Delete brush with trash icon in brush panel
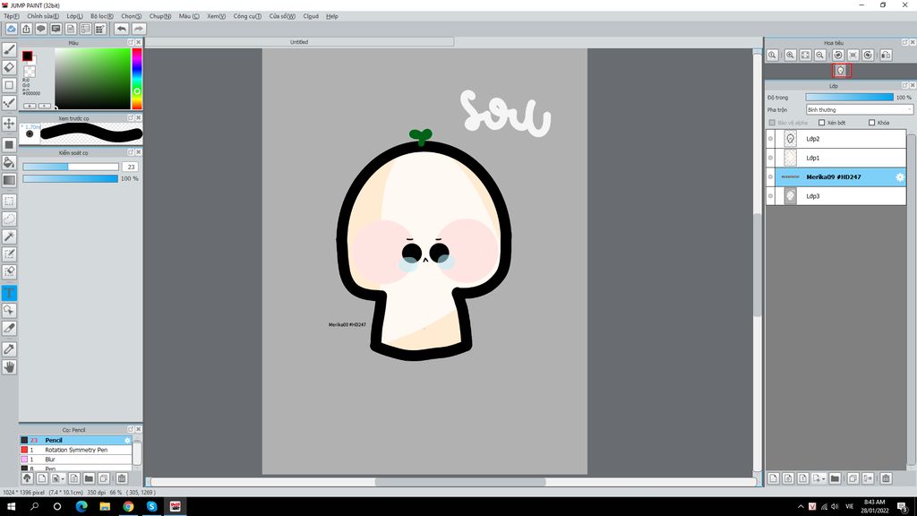Screen dimensions: 917x516 tap(122, 478)
